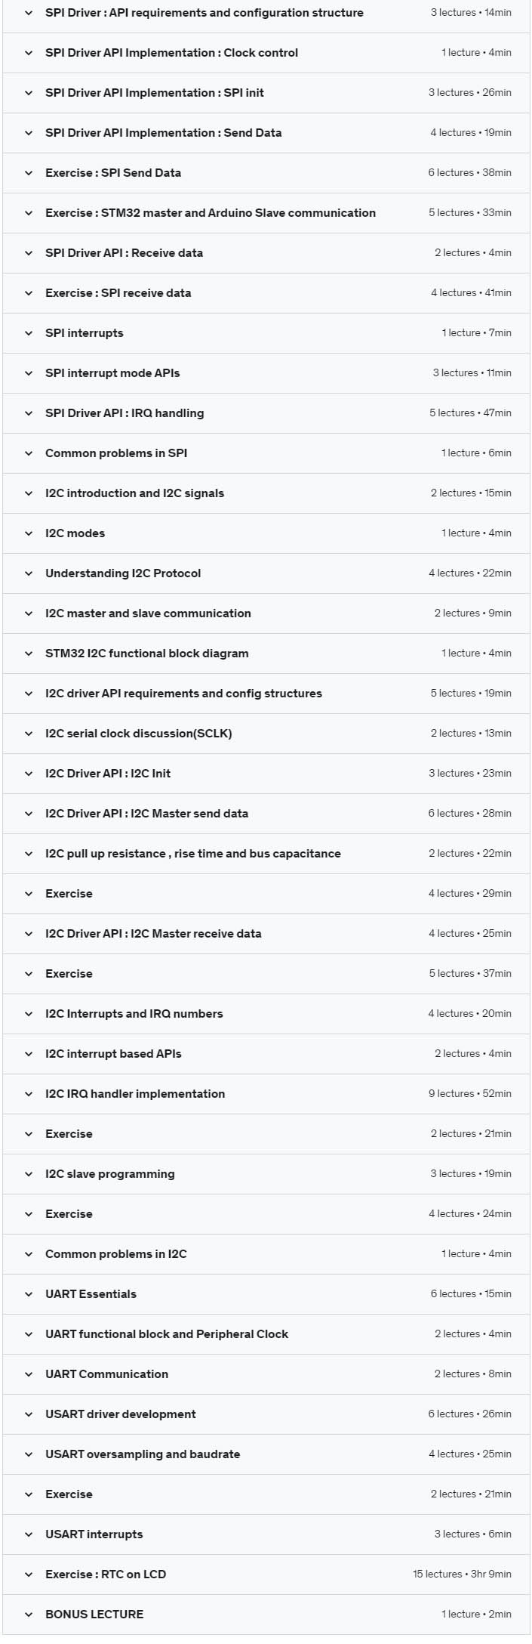Click the 15 lectures • 3hr 9min label
This screenshot has height=1644, width=532.
pos(462,1574)
